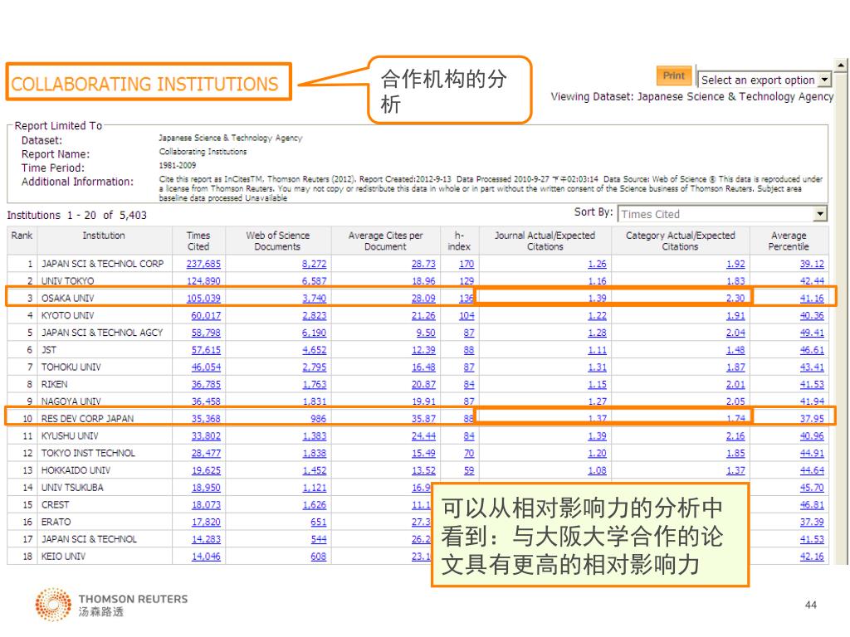Click the Category Actual/Expected Citations header
850x637 pixels.
(x=681, y=241)
